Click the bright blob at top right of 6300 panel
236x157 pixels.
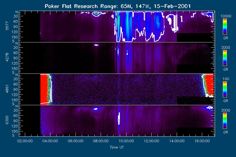[x=210, y=108]
